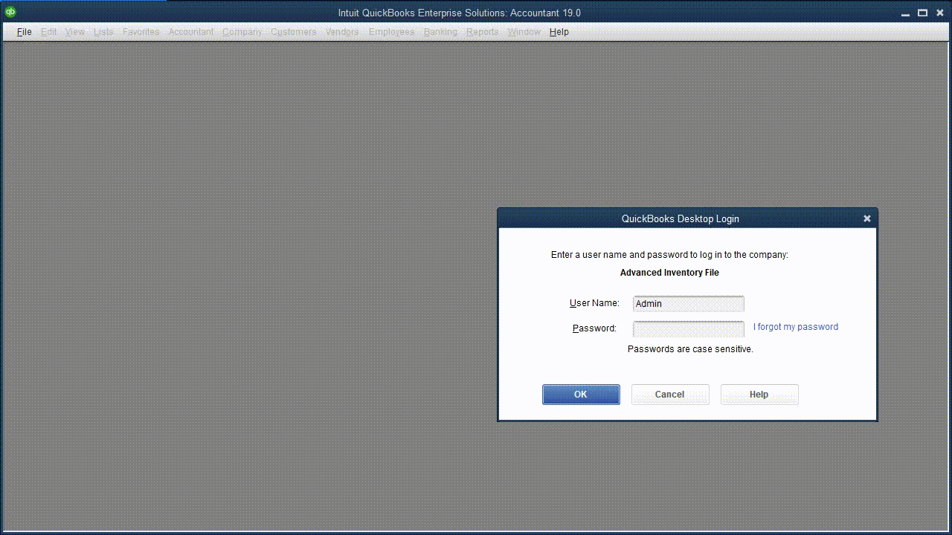Close the QuickBooks Desktop Login dialog

tap(866, 218)
